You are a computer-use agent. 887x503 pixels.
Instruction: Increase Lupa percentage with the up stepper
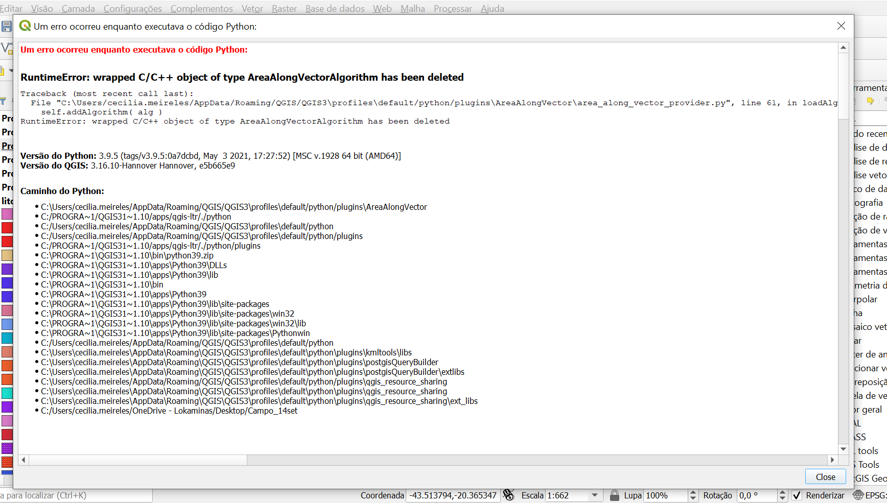tap(692, 492)
